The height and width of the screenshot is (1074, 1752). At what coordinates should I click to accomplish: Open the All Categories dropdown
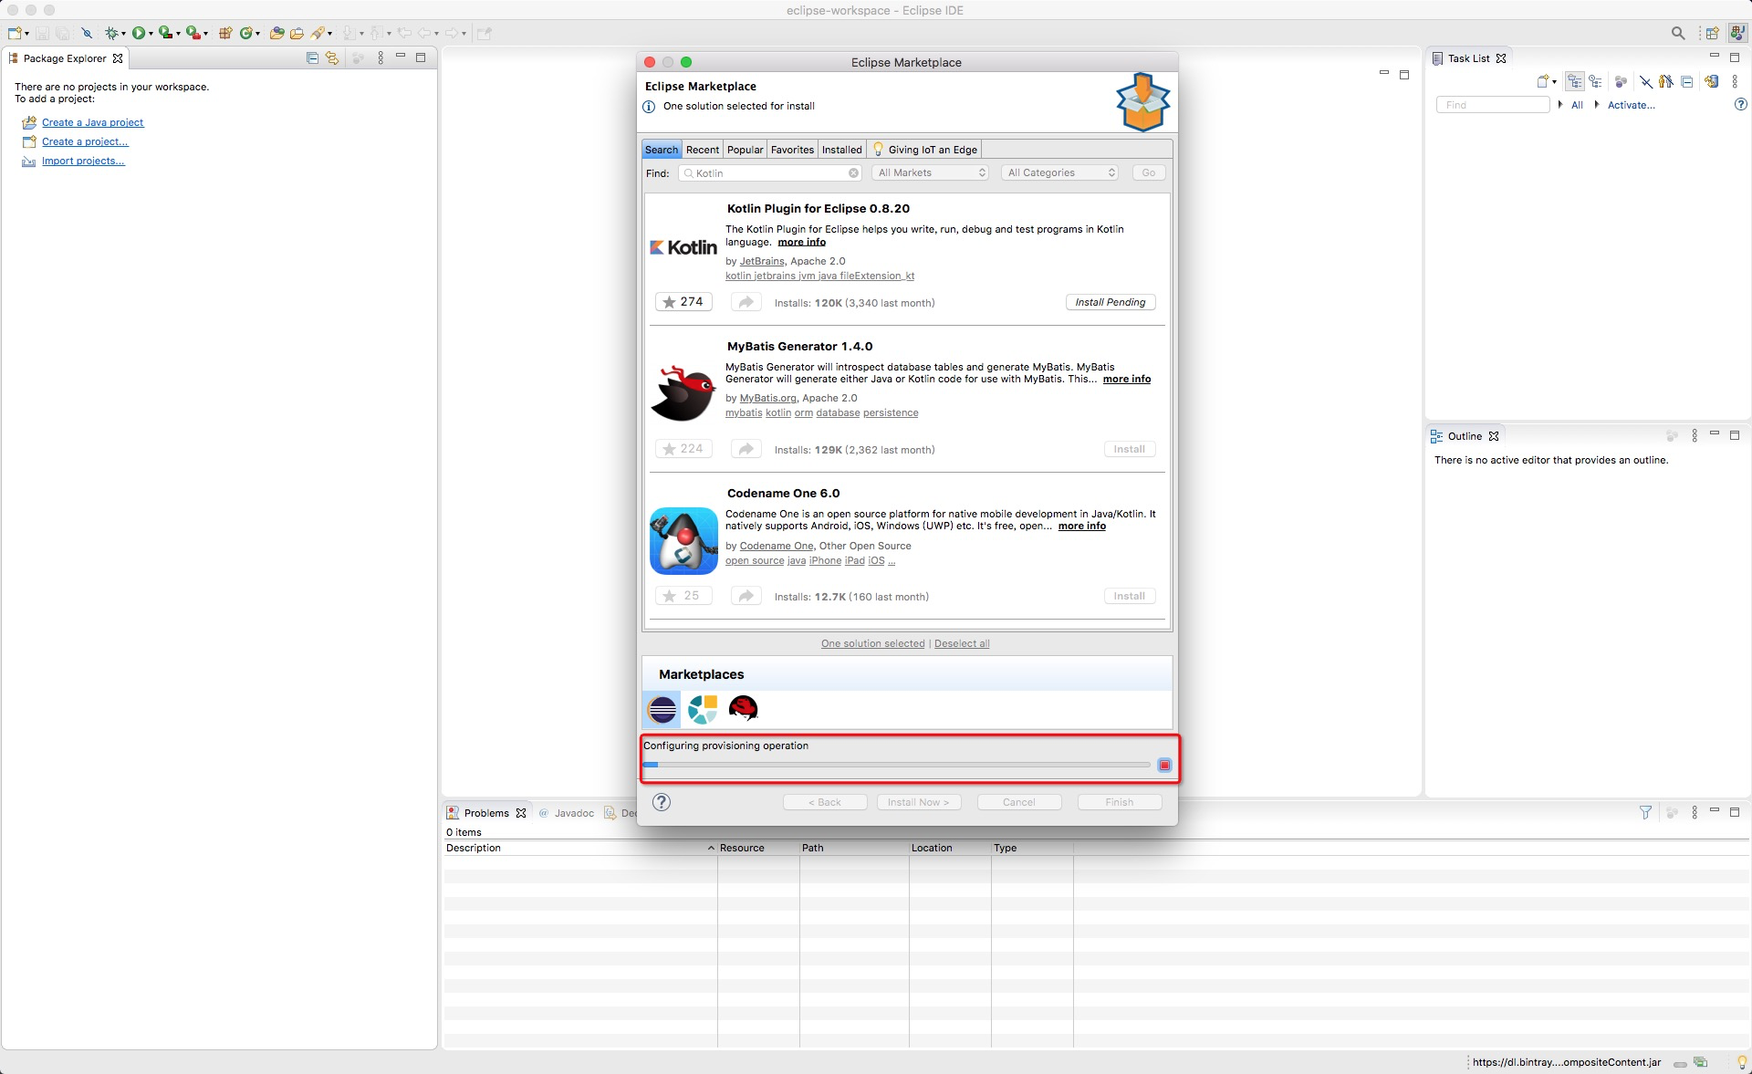[1060, 172]
